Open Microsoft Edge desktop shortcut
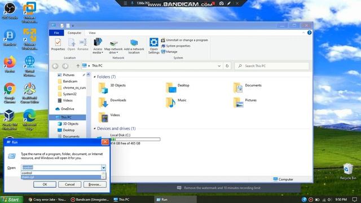 click(29, 120)
